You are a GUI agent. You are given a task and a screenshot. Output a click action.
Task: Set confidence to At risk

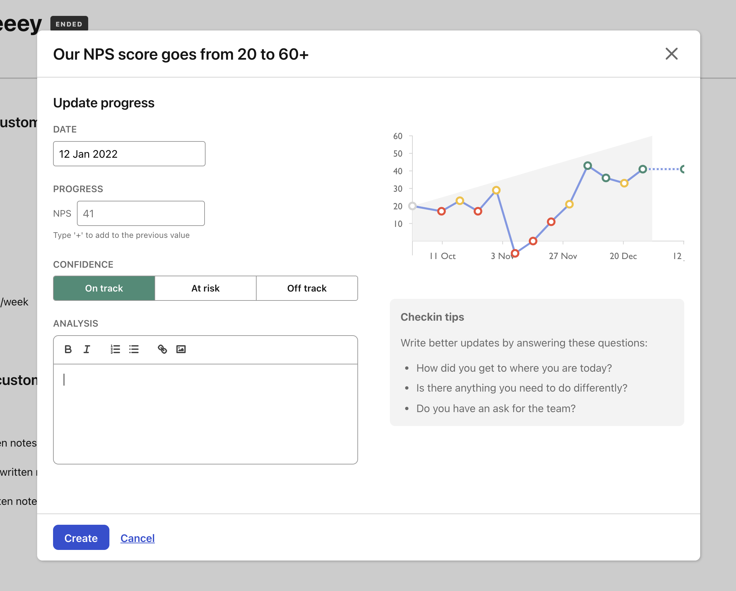(206, 288)
